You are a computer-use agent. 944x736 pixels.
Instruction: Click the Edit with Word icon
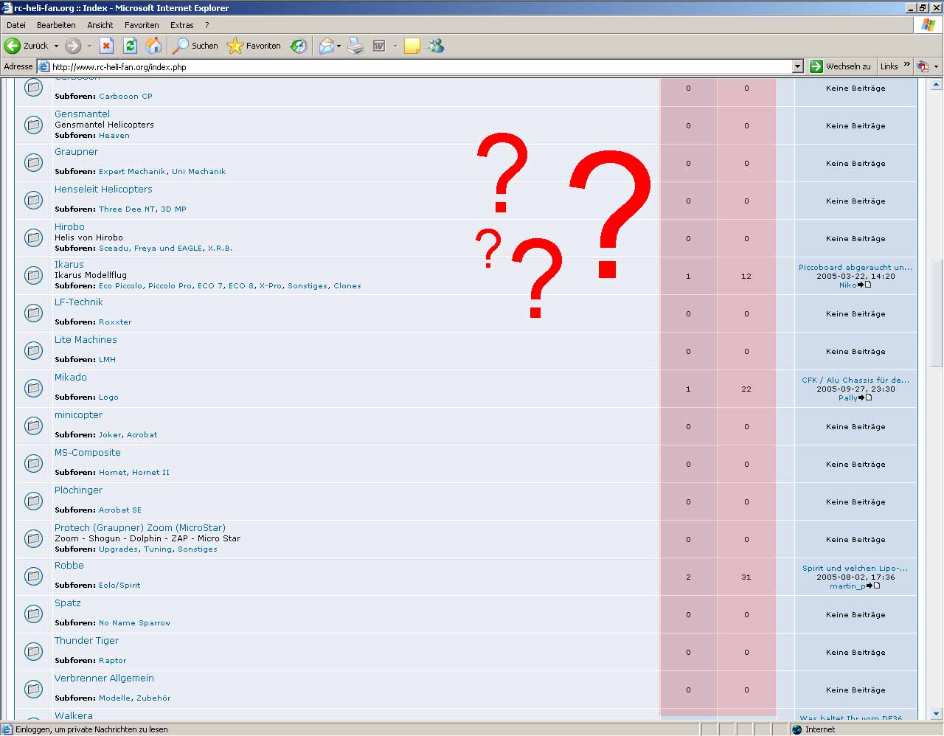pos(379,46)
